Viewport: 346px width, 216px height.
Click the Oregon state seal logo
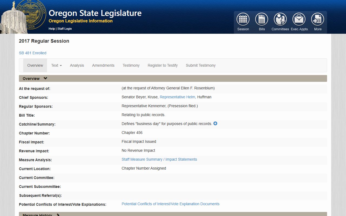31,14
